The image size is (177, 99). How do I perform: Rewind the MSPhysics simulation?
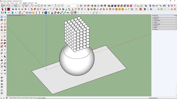coord(9,13)
